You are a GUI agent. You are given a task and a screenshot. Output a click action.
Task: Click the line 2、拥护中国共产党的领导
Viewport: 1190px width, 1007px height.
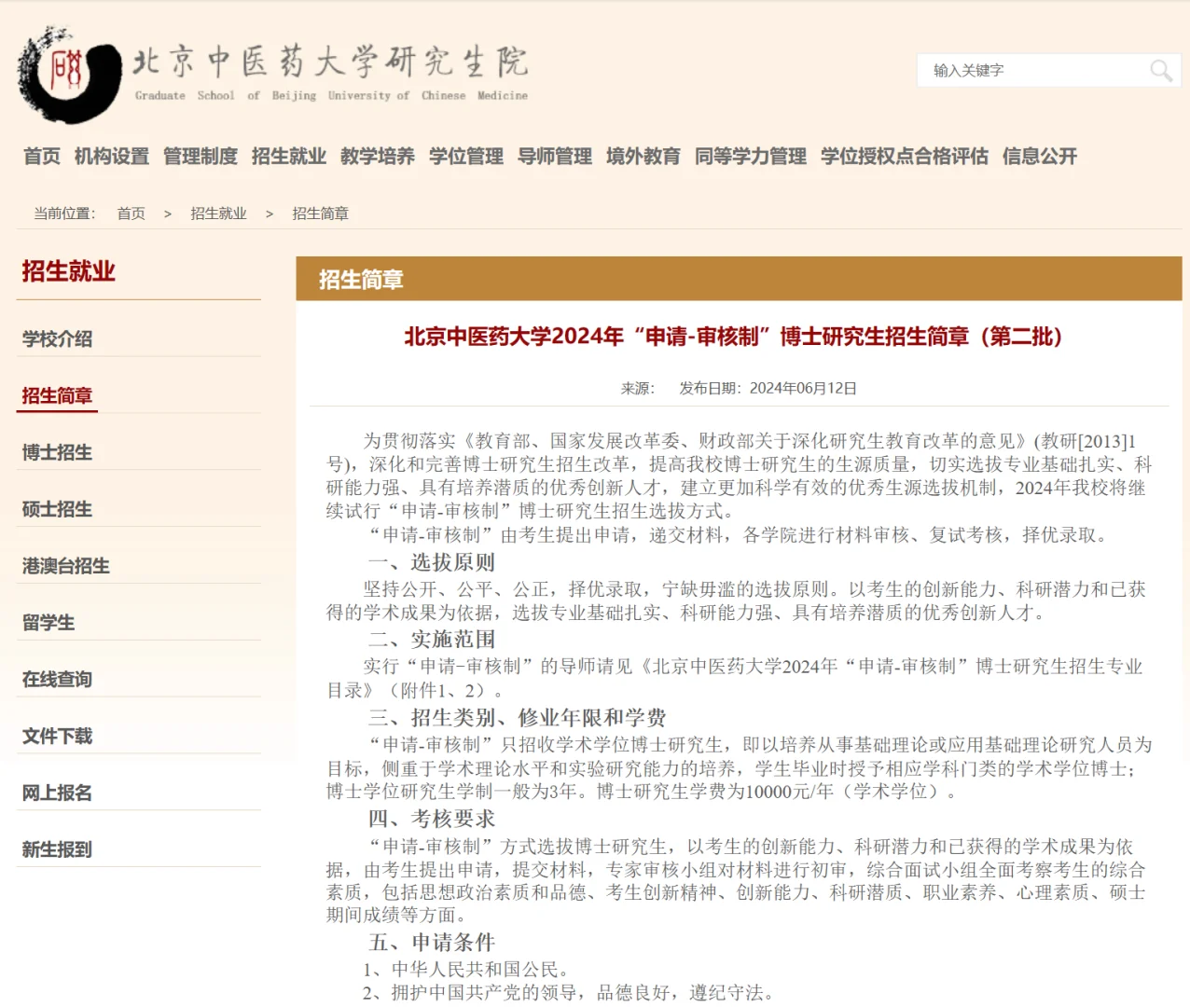tap(569, 993)
